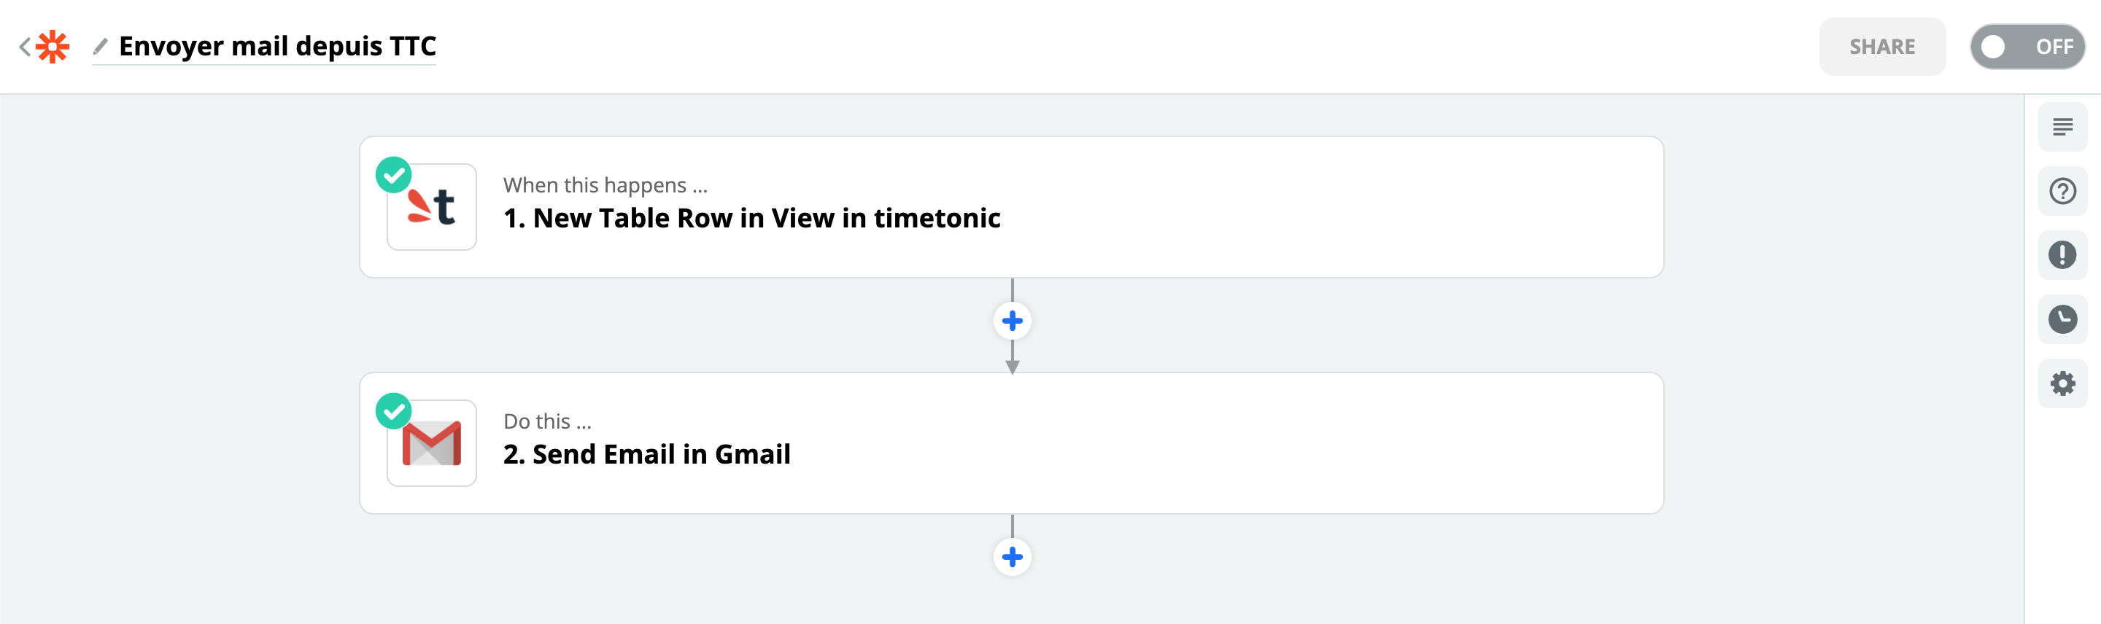Show the alerts exclamation panel
This screenshot has width=2101, height=624.
pos(2061,255)
